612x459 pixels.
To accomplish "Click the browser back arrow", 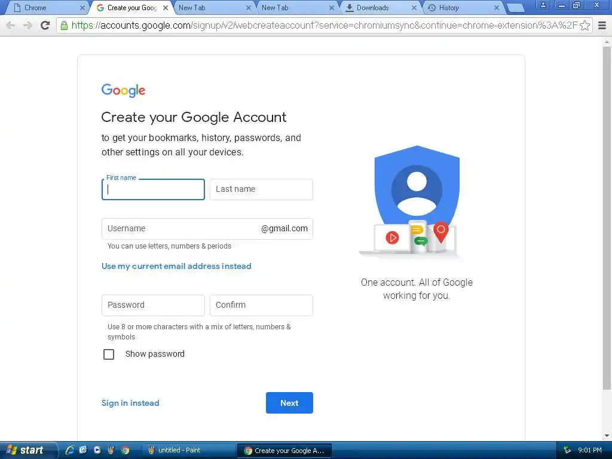I will pos(11,25).
